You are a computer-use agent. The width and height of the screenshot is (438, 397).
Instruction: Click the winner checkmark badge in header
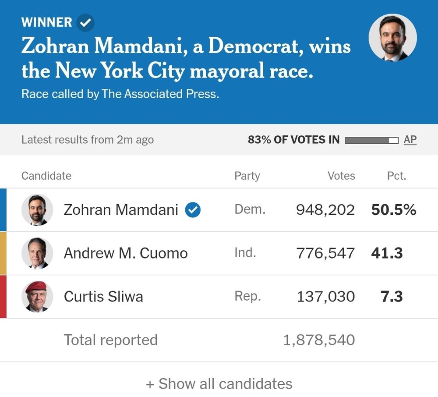85,23
